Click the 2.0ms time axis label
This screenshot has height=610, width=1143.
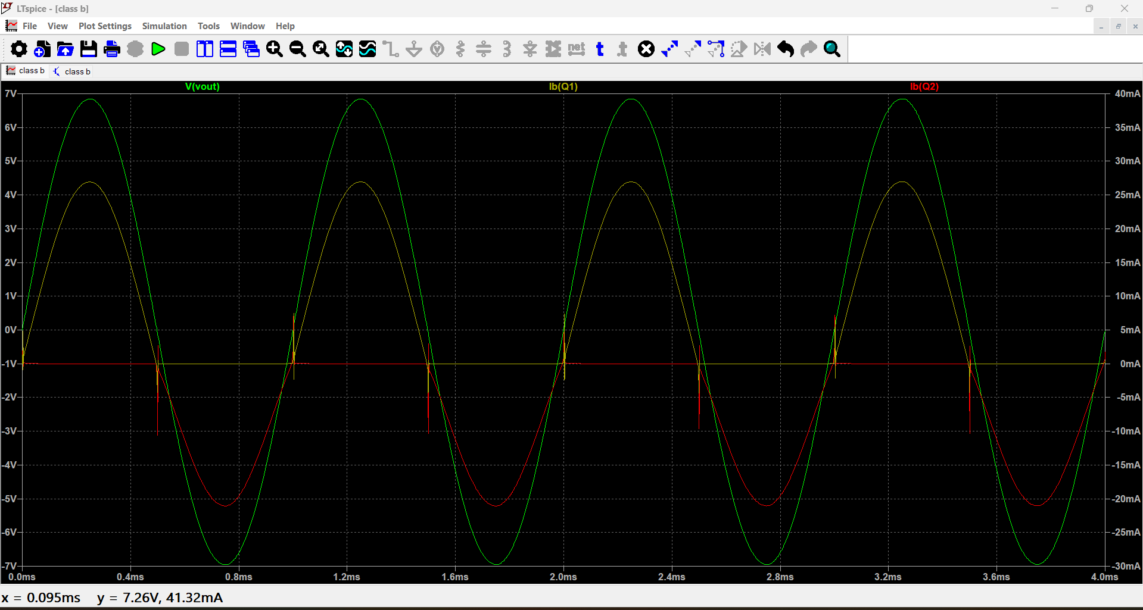pyautogui.click(x=563, y=577)
